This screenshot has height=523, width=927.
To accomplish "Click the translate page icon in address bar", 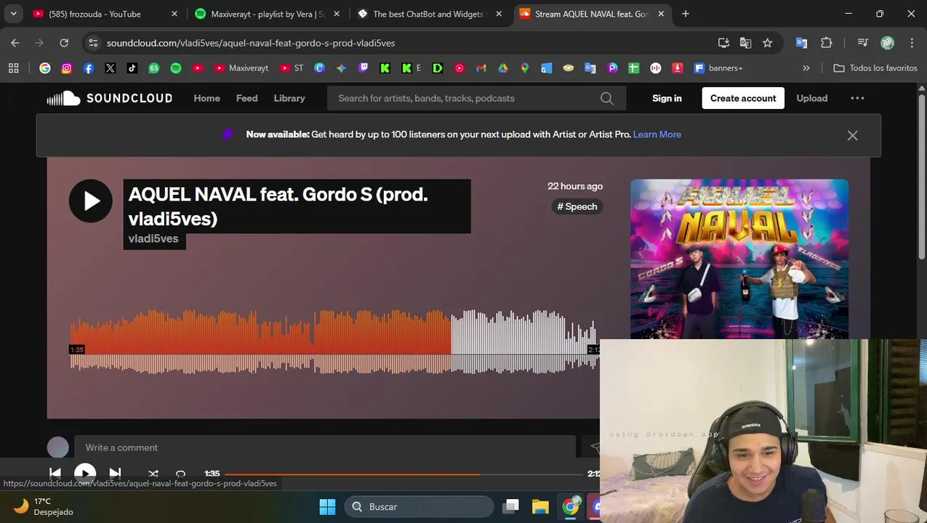I will coord(745,43).
